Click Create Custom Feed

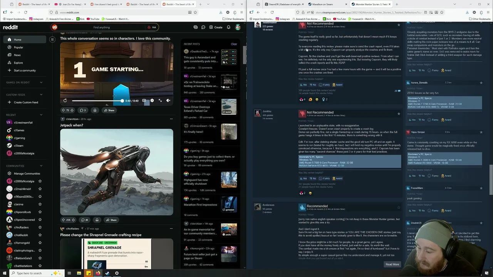[26, 102]
